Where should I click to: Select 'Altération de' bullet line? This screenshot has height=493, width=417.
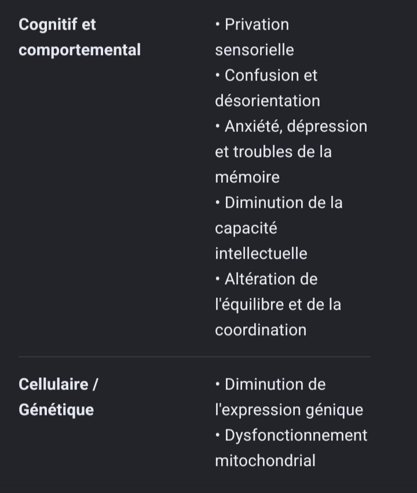[x=266, y=279]
